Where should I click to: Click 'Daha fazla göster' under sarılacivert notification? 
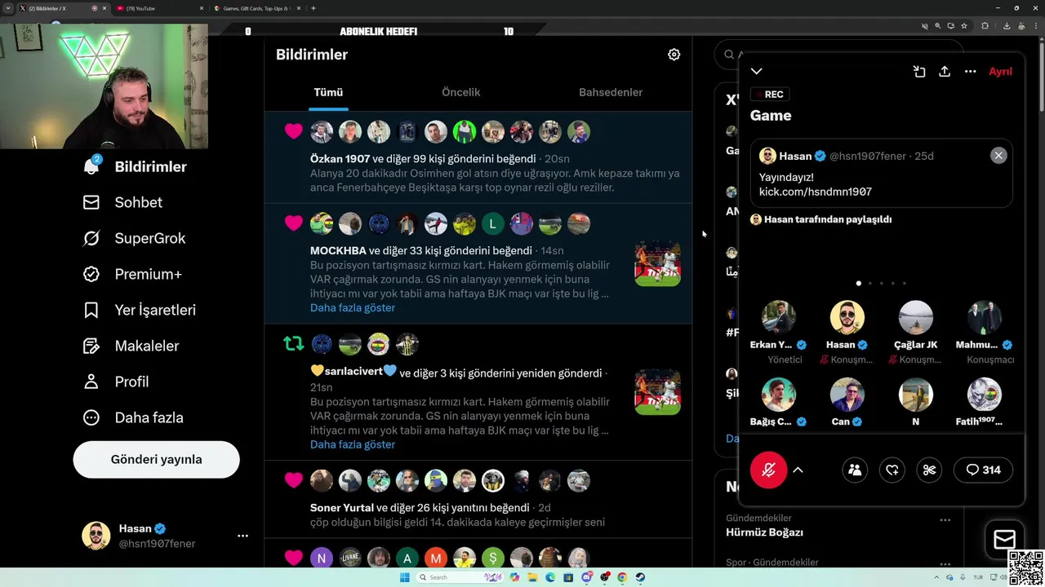click(x=353, y=444)
